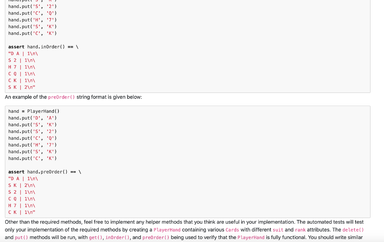Image resolution: width=384 pixels, height=242 pixels.
Task: Click the 'S K | 2\n\' line in preOrder output
Action: [x=22, y=185]
